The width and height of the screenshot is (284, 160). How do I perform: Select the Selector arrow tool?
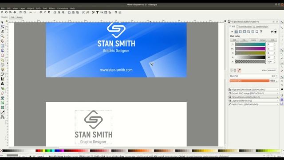coord(2,22)
